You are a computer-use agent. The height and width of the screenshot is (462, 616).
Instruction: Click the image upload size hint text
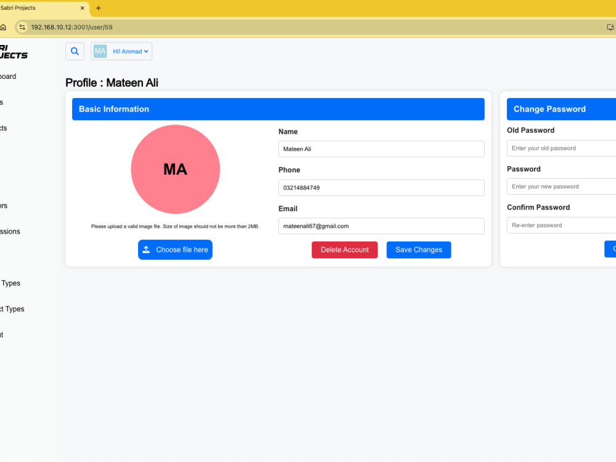click(175, 227)
